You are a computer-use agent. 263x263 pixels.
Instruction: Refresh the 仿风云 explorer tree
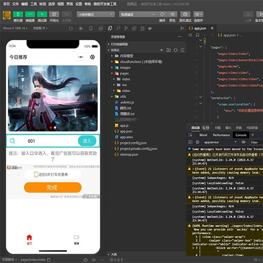pos(176,50)
